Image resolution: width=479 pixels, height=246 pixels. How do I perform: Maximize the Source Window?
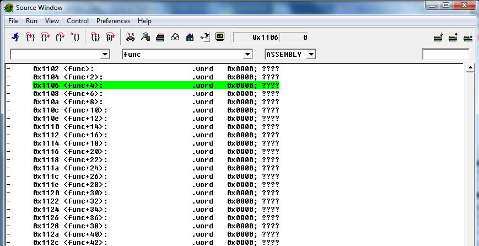[x=446, y=4]
